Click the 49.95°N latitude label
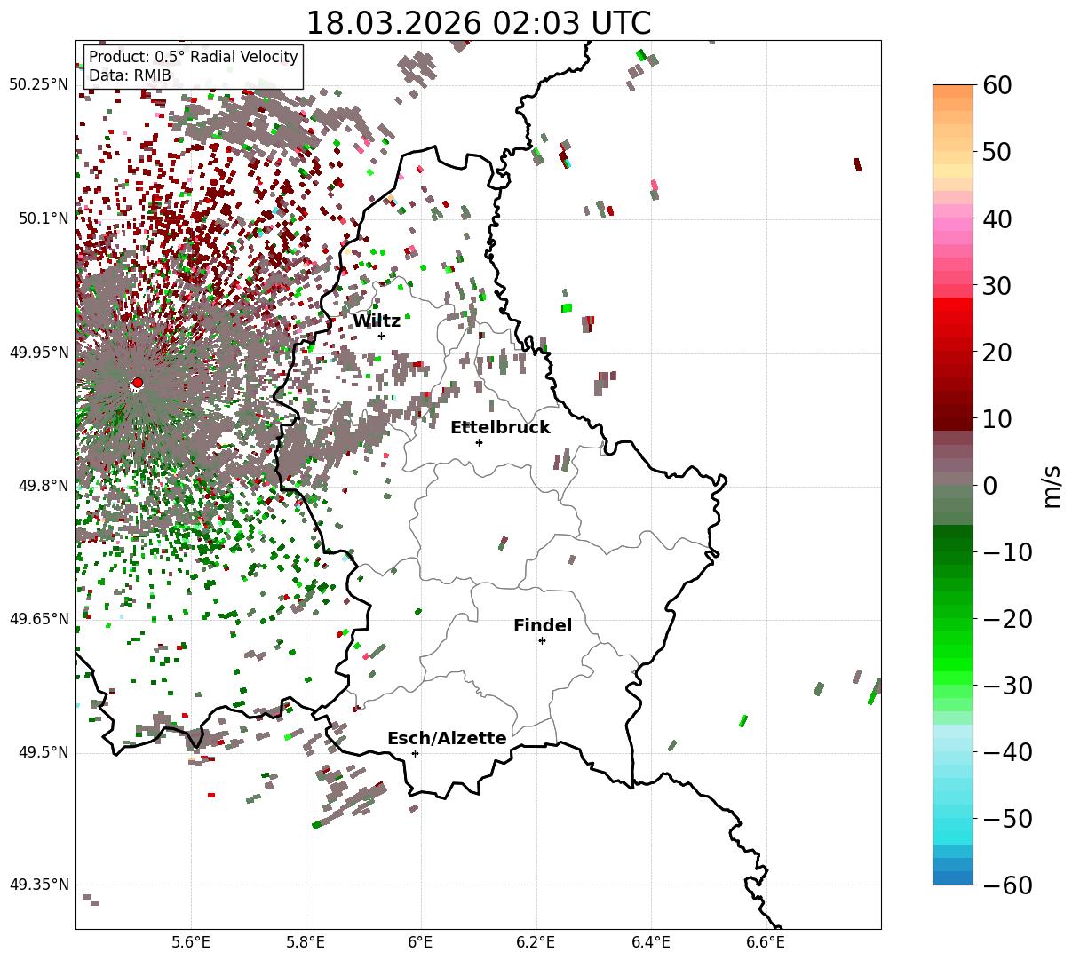The width and height of the screenshot is (1072, 960). click(x=38, y=353)
